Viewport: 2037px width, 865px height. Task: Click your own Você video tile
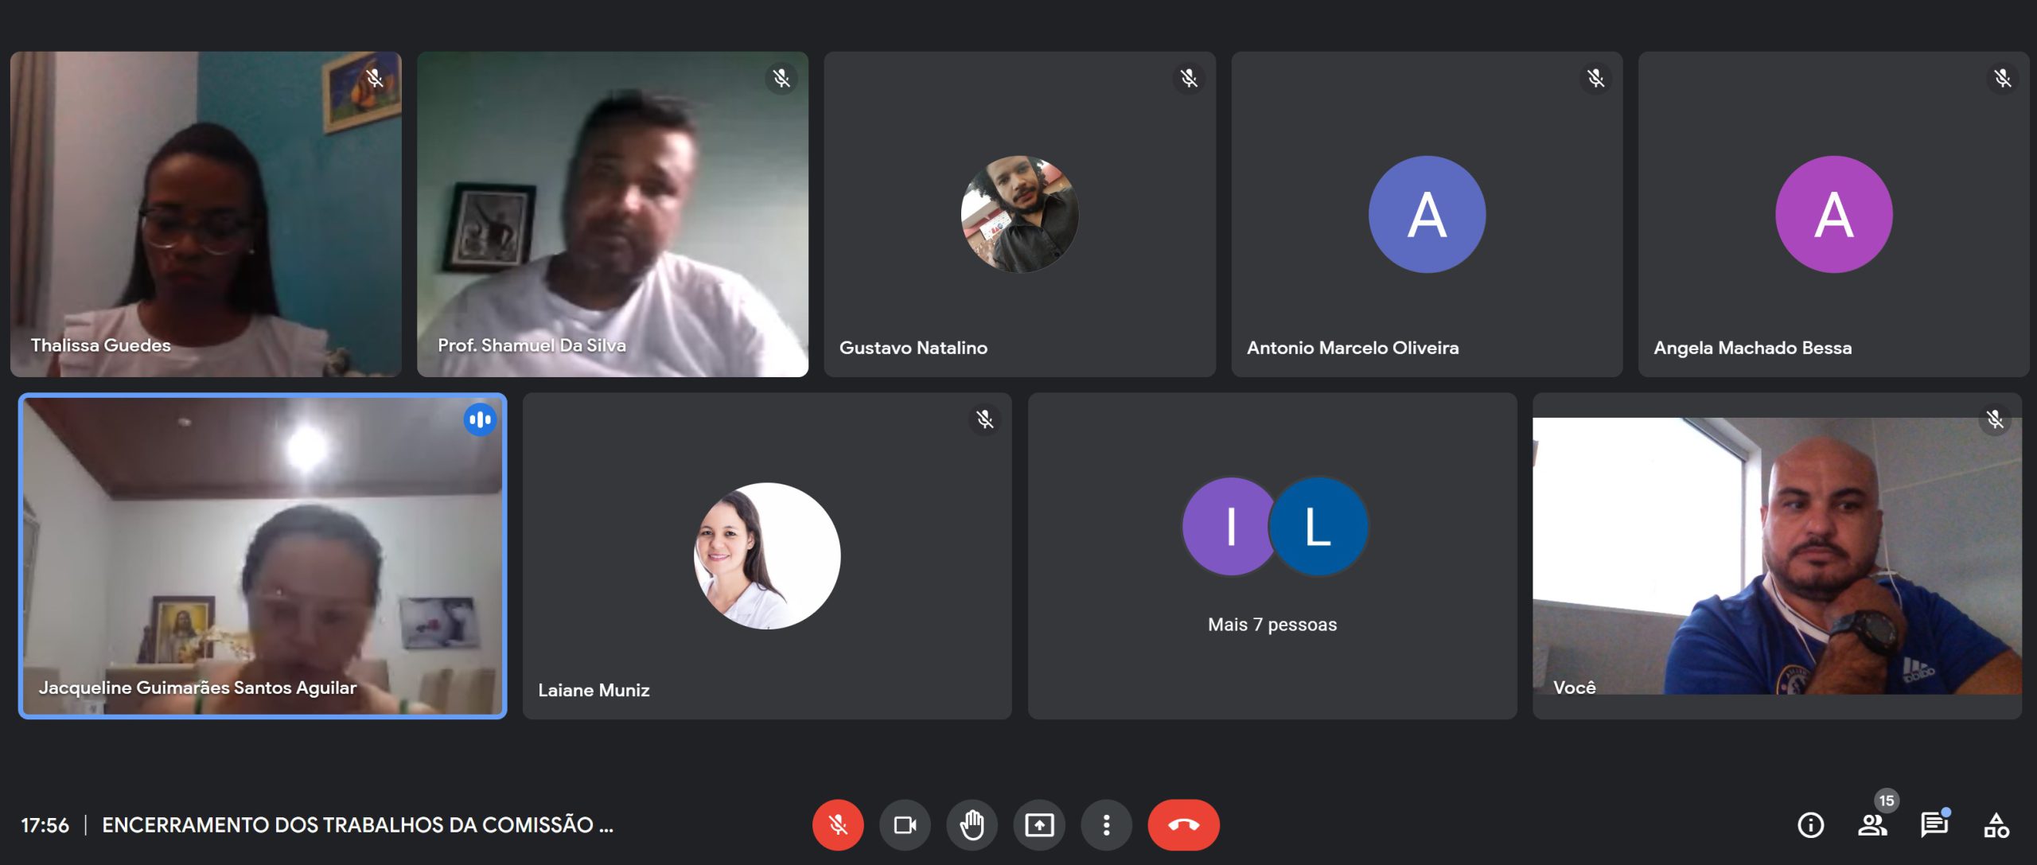1777,555
